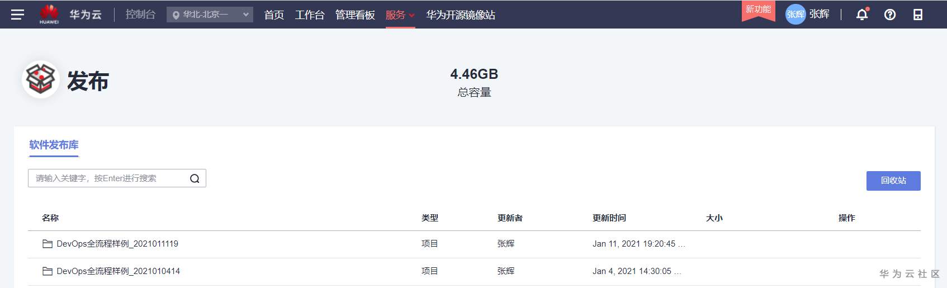Open 工作台 in top navigation

pos(310,15)
